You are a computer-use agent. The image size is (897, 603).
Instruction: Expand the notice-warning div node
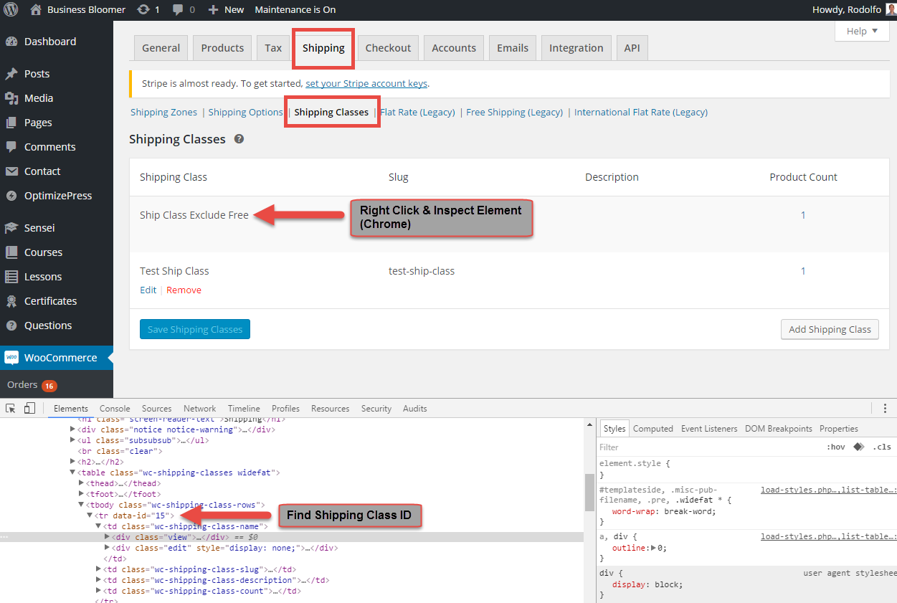pos(72,429)
